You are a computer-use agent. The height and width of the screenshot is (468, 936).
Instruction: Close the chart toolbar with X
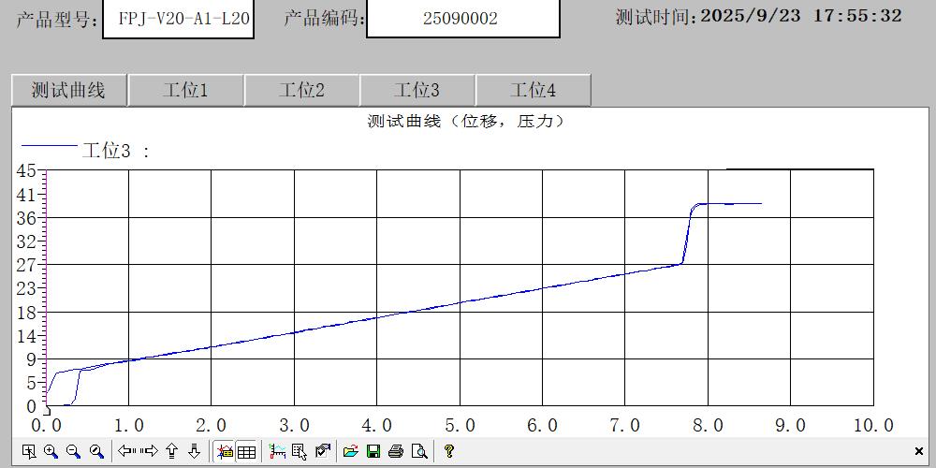(x=919, y=451)
